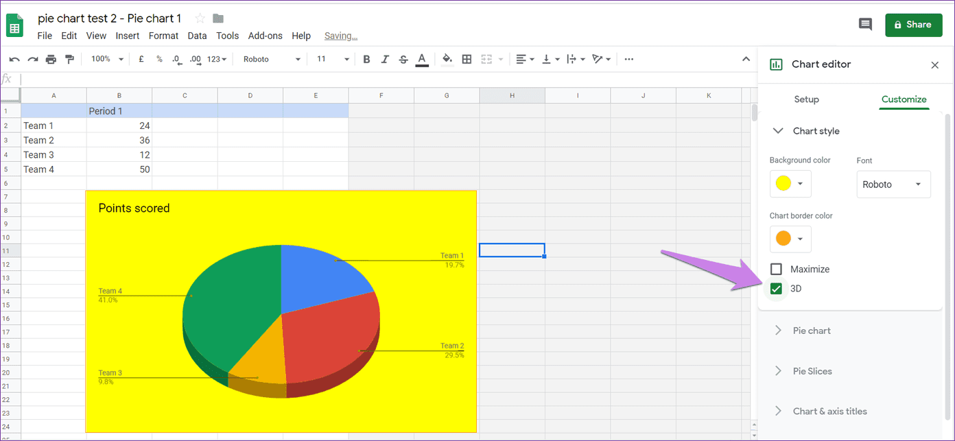
Task: Increase decimal places icon
Action: [x=196, y=60]
